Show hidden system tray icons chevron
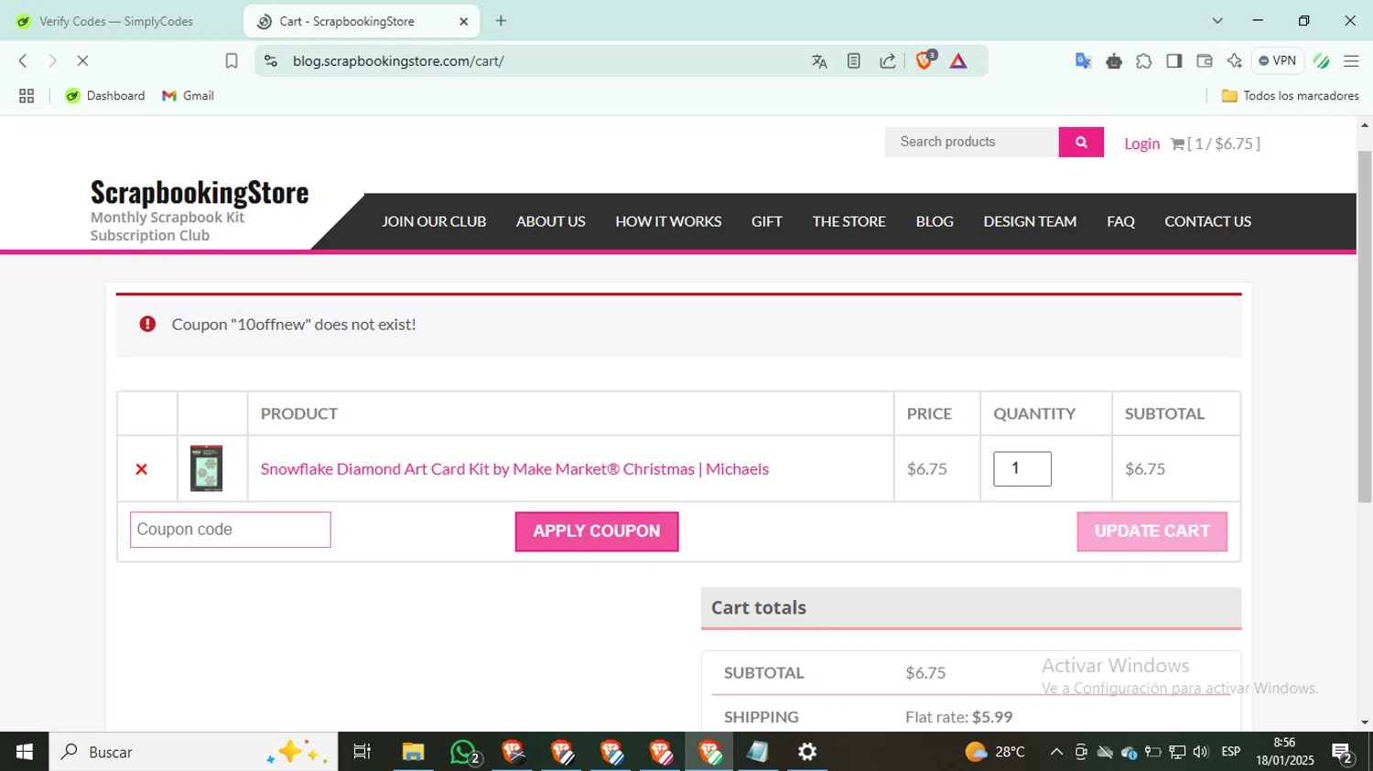The height and width of the screenshot is (771, 1373). pos(1056,752)
